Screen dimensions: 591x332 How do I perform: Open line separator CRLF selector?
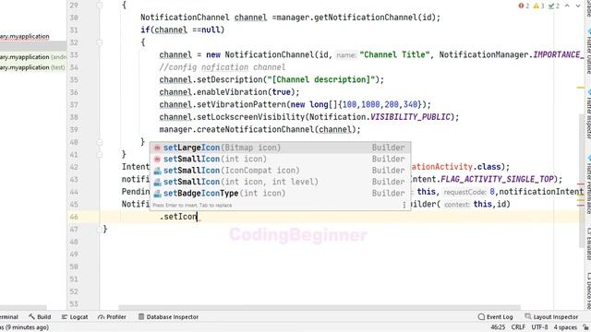point(518,327)
